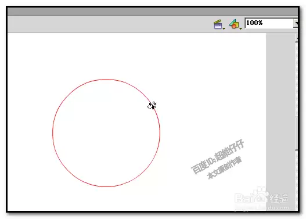This screenshot has height=219, width=306.
Task: Open the Edit Symbols shapes icon
Action: 234,24
